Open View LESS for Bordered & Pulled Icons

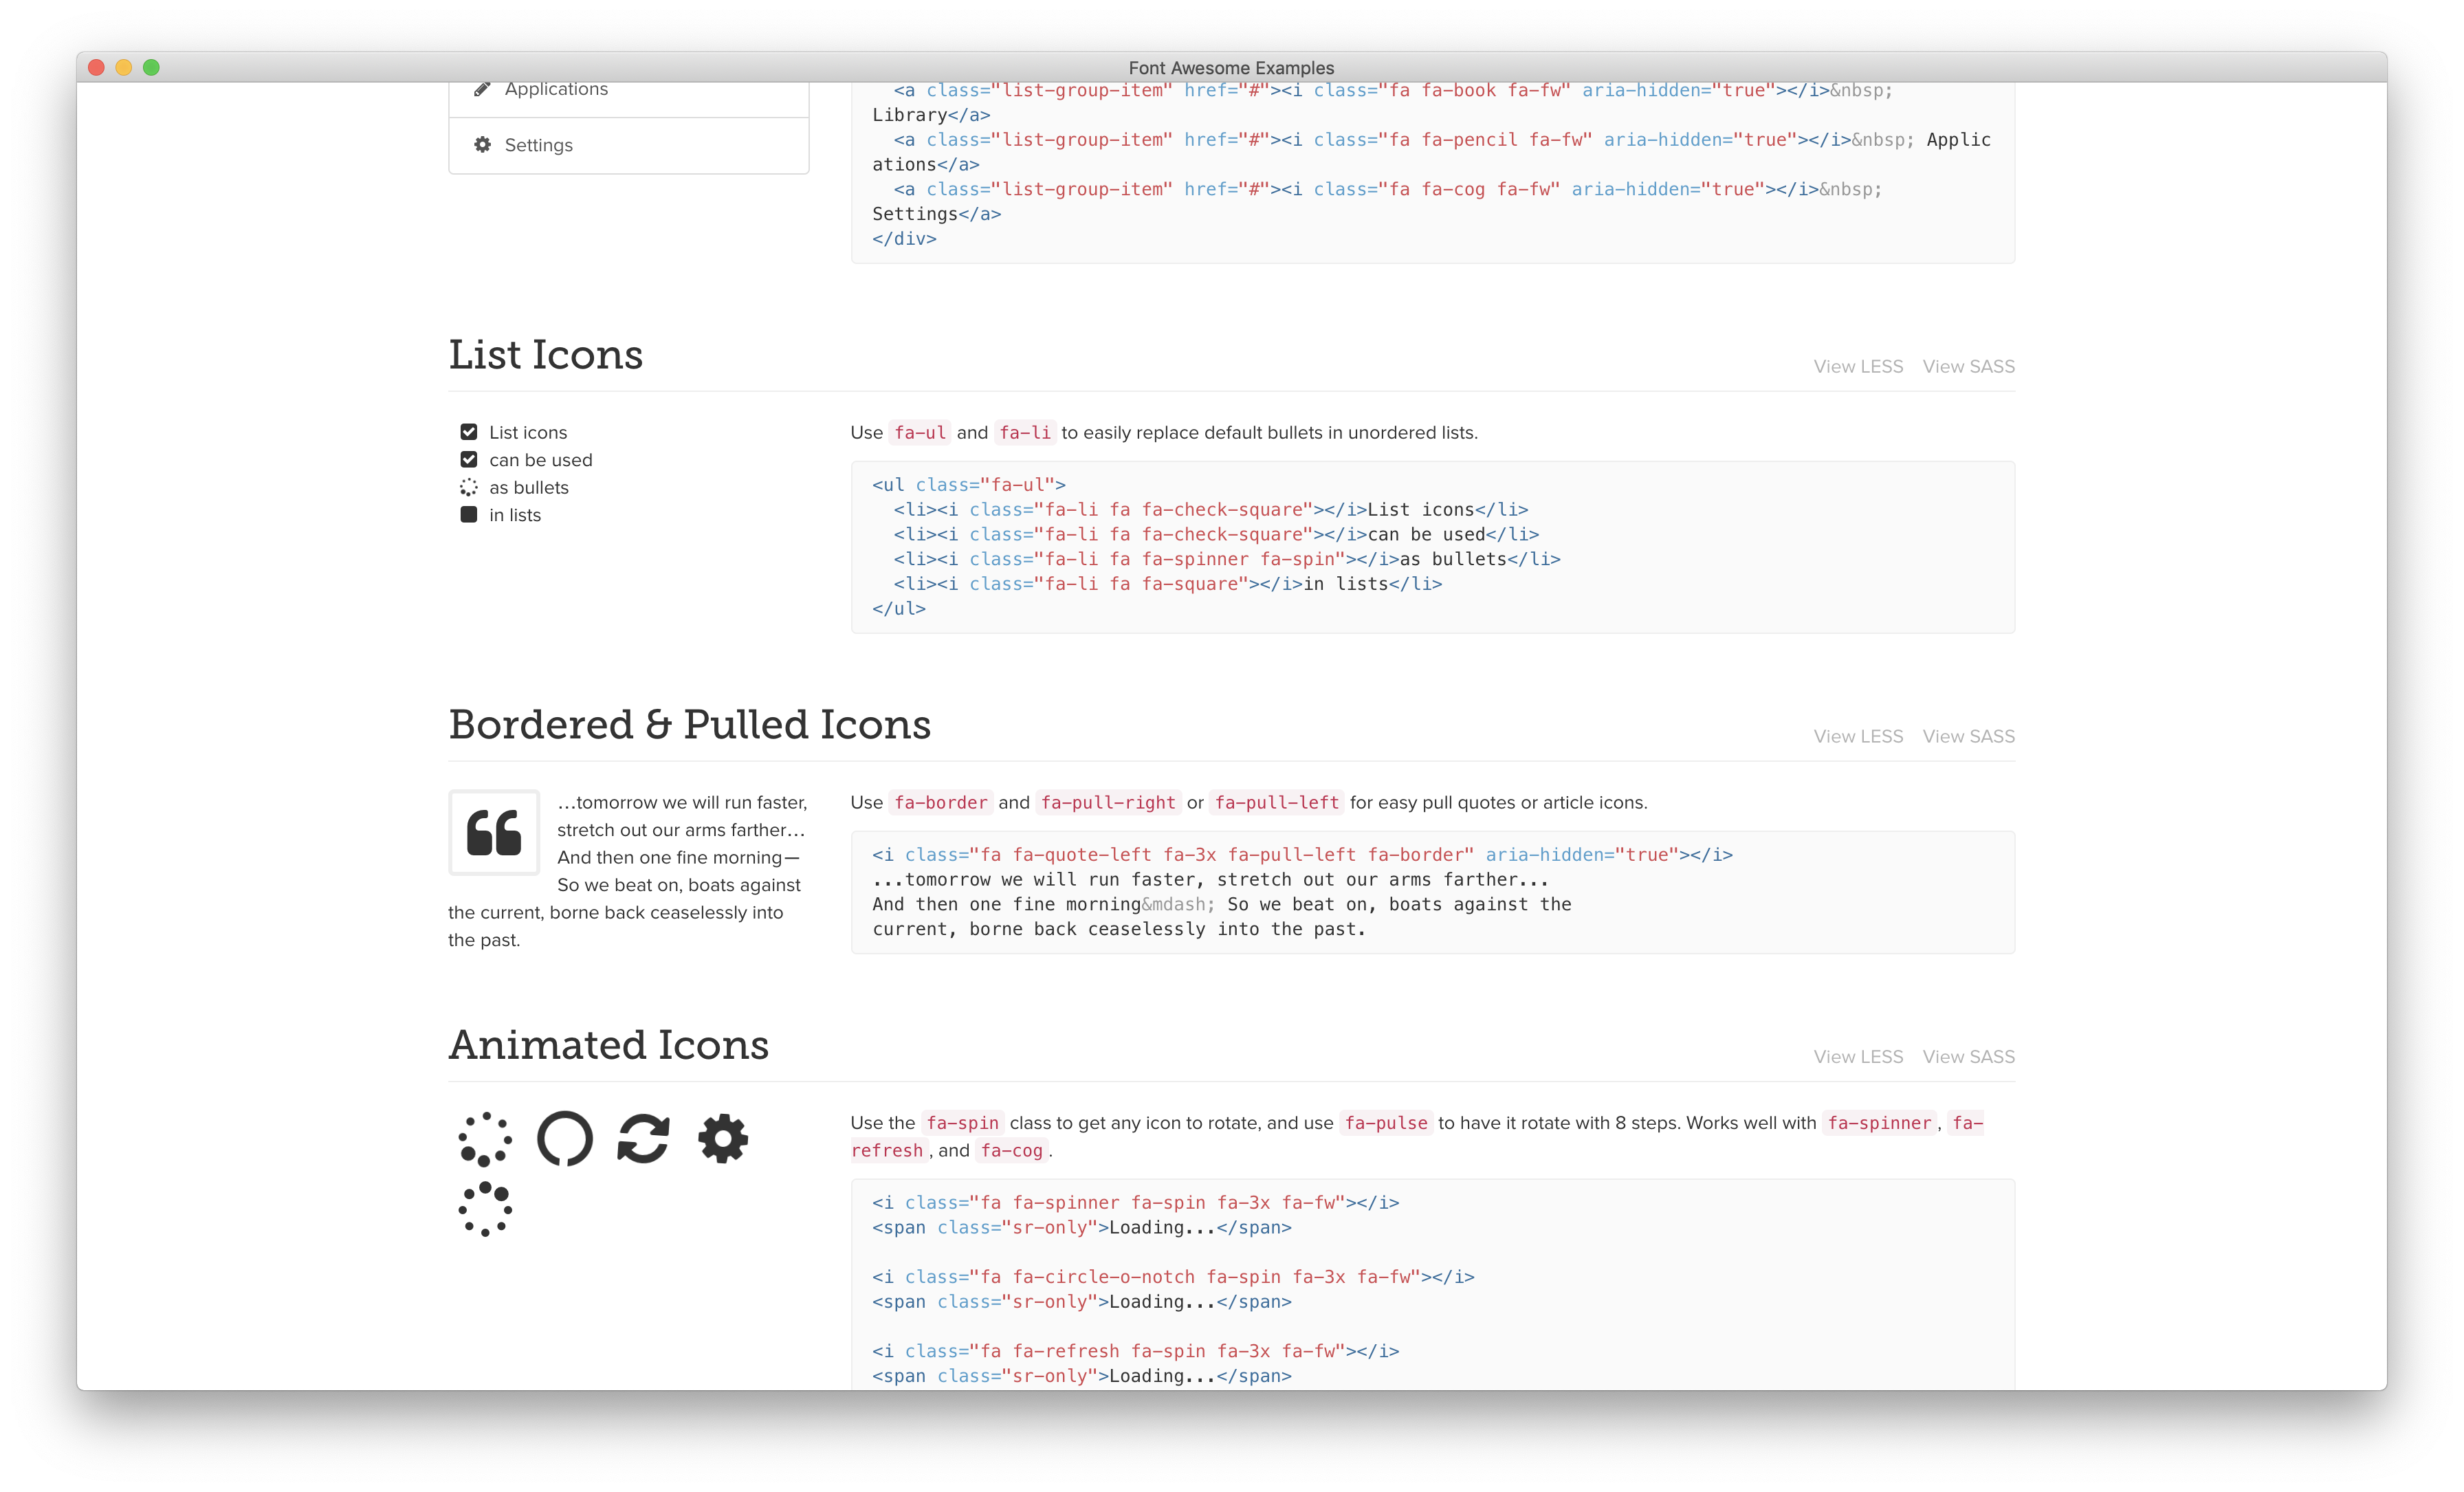click(x=1858, y=736)
